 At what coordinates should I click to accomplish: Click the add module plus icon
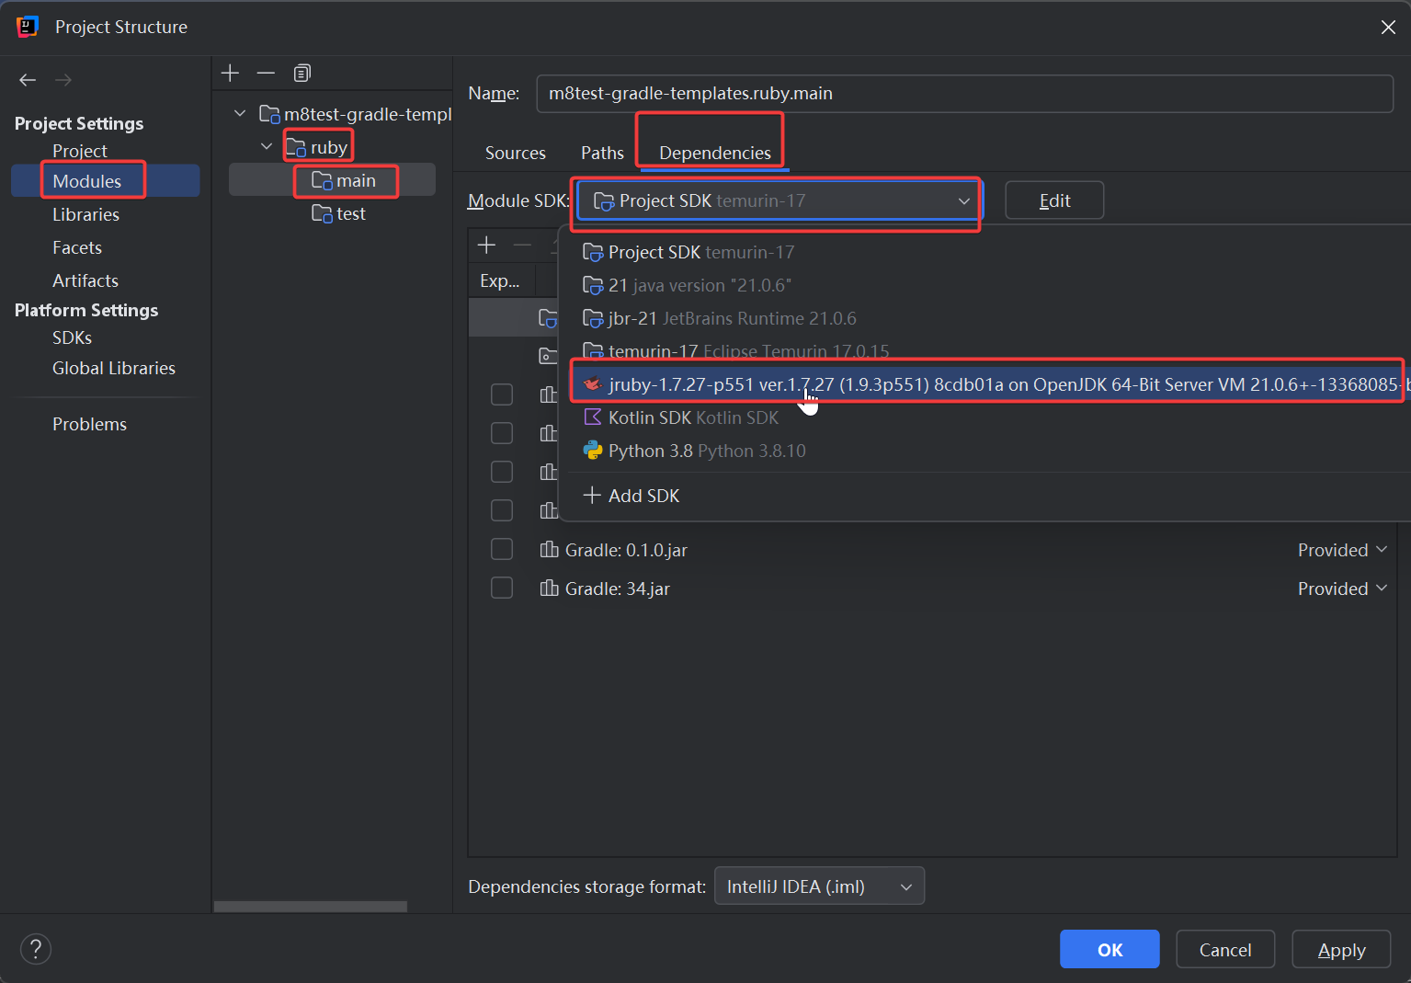tap(231, 73)
